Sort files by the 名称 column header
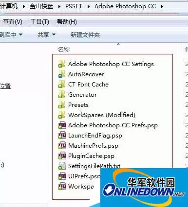The width and height of the screenshot is (188, 207). tap(64, 49)
